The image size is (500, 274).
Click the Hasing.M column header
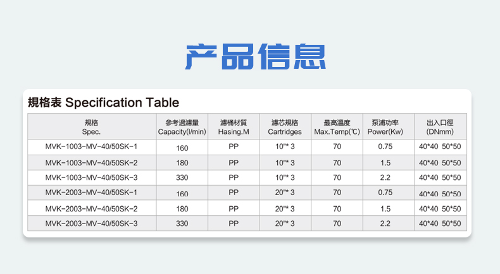tap(234, 128)
